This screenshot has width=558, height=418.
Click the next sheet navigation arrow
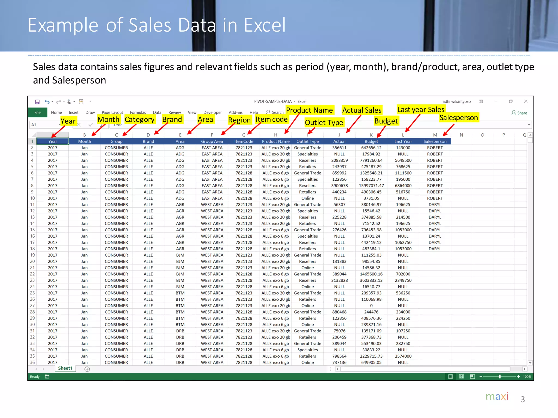click(x=43, y=369)
